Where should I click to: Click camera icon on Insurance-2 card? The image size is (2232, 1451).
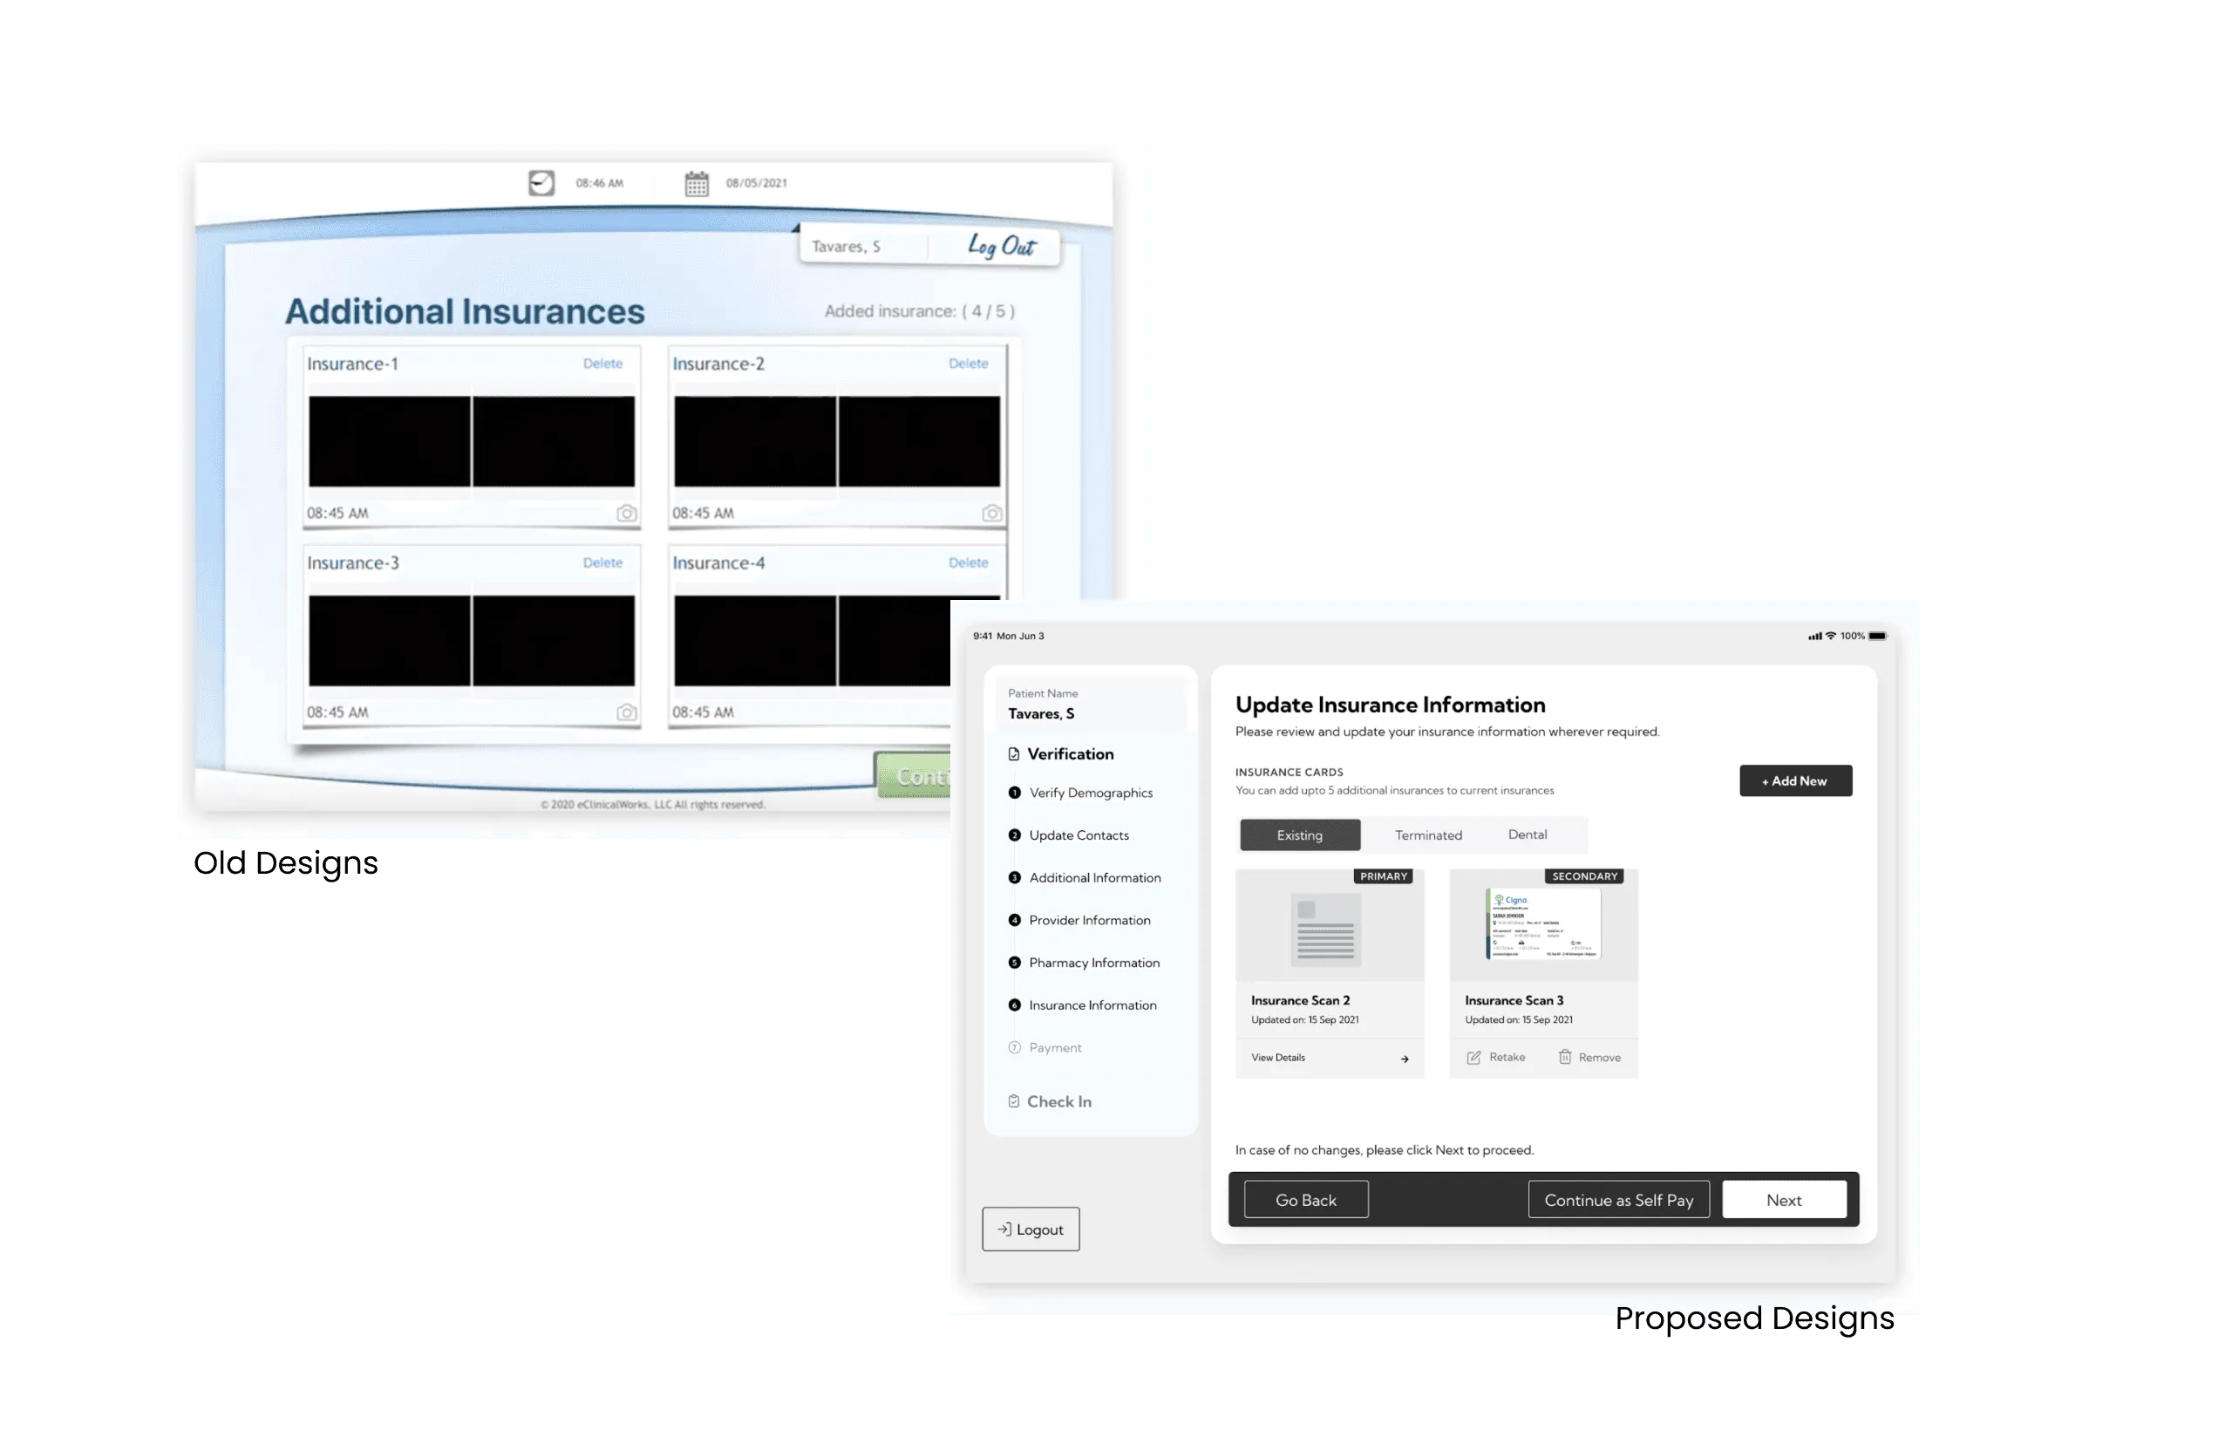point(992,513)
